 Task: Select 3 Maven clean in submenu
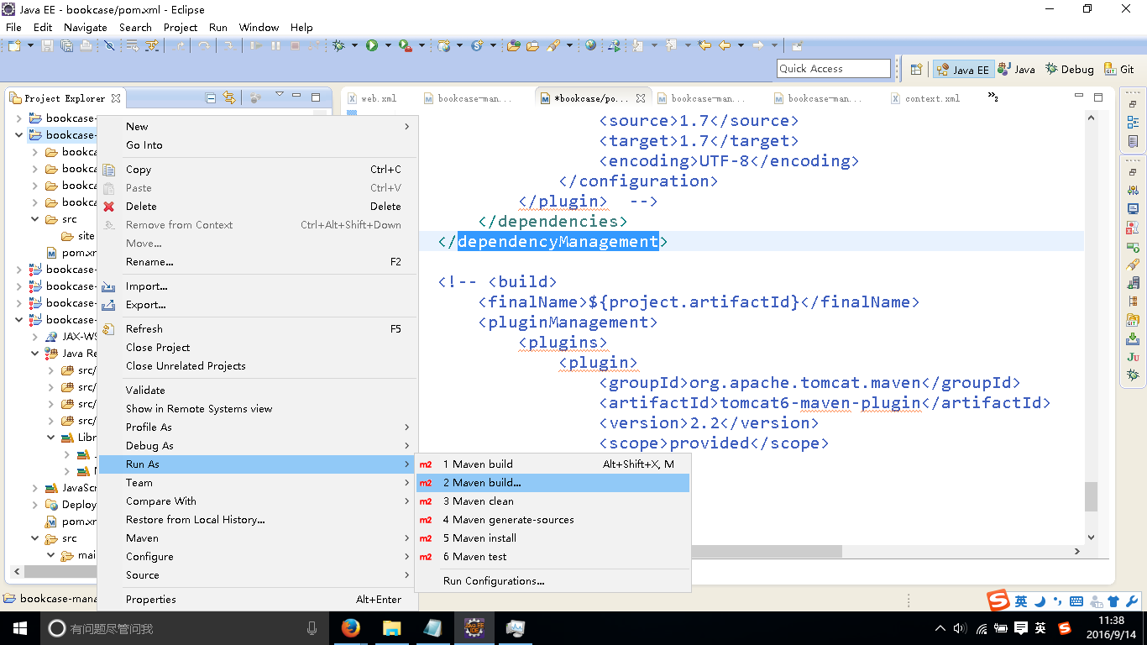[553, 501]
